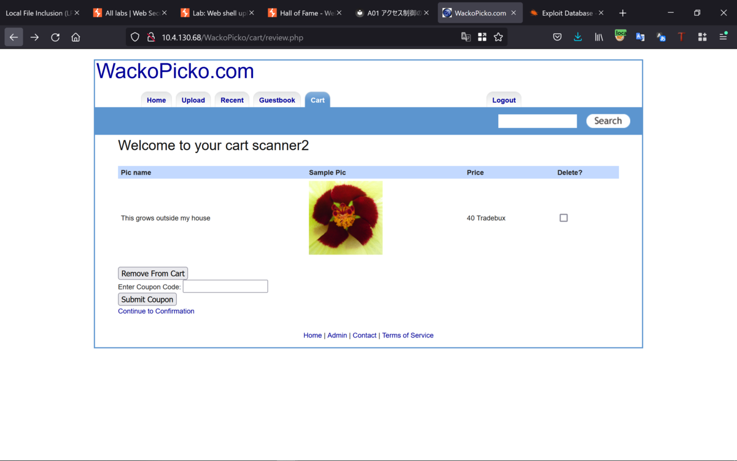Focus the Enter Coupon Code field
This screenshot has height=461, width=737.
coord(225,286)
